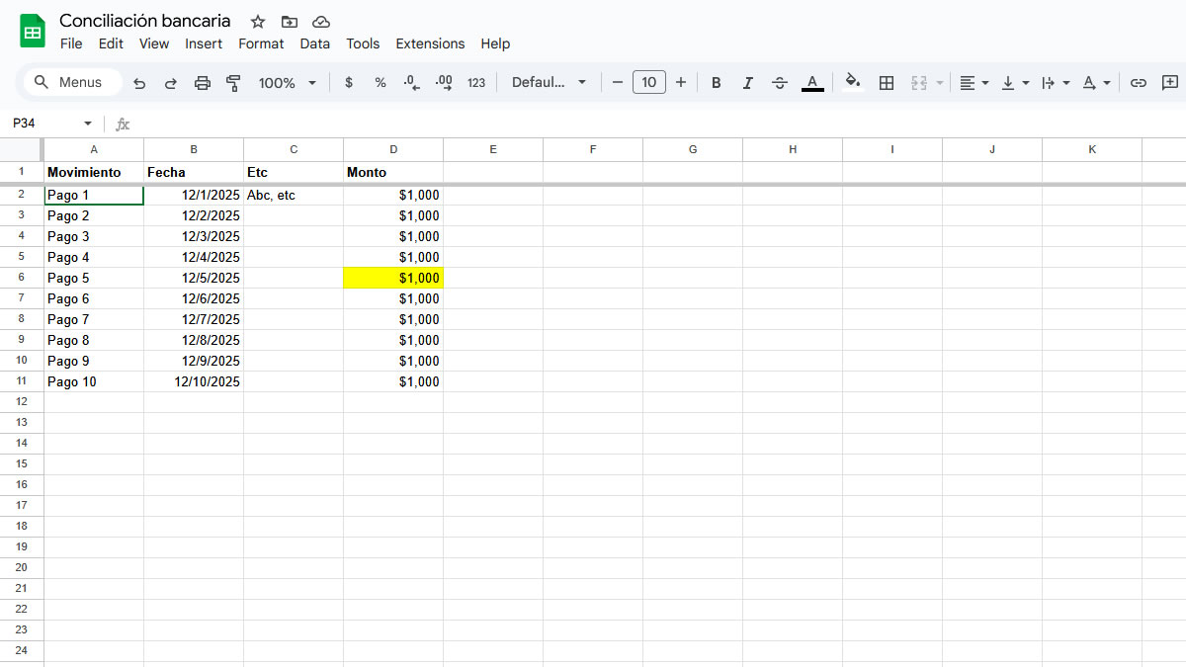This screenshot has height=667, width=1186.
Task: Open the fill color bucket
Action: 853,83
